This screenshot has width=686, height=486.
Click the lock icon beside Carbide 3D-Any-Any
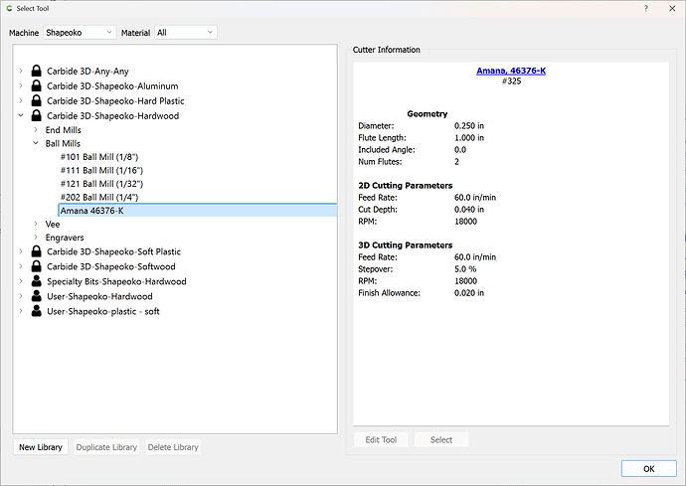tap(37, 71)
